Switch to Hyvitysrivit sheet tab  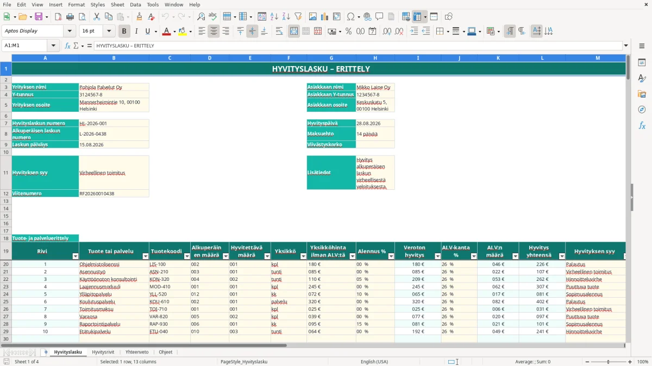tap(103, 352)
